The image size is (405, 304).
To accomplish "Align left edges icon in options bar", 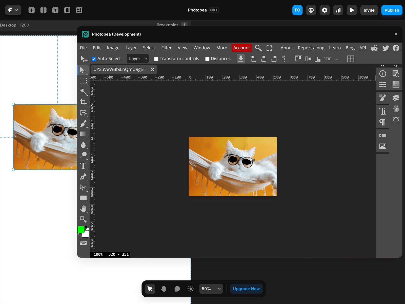I will tap(253, 59).
